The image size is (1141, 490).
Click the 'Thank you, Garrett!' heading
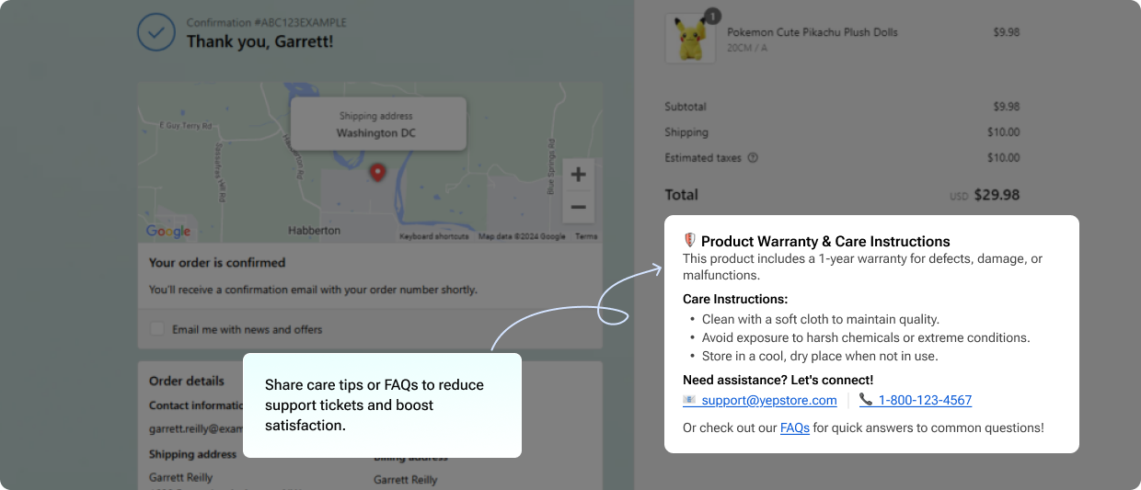pyautogui.click(x=259, y=41)
